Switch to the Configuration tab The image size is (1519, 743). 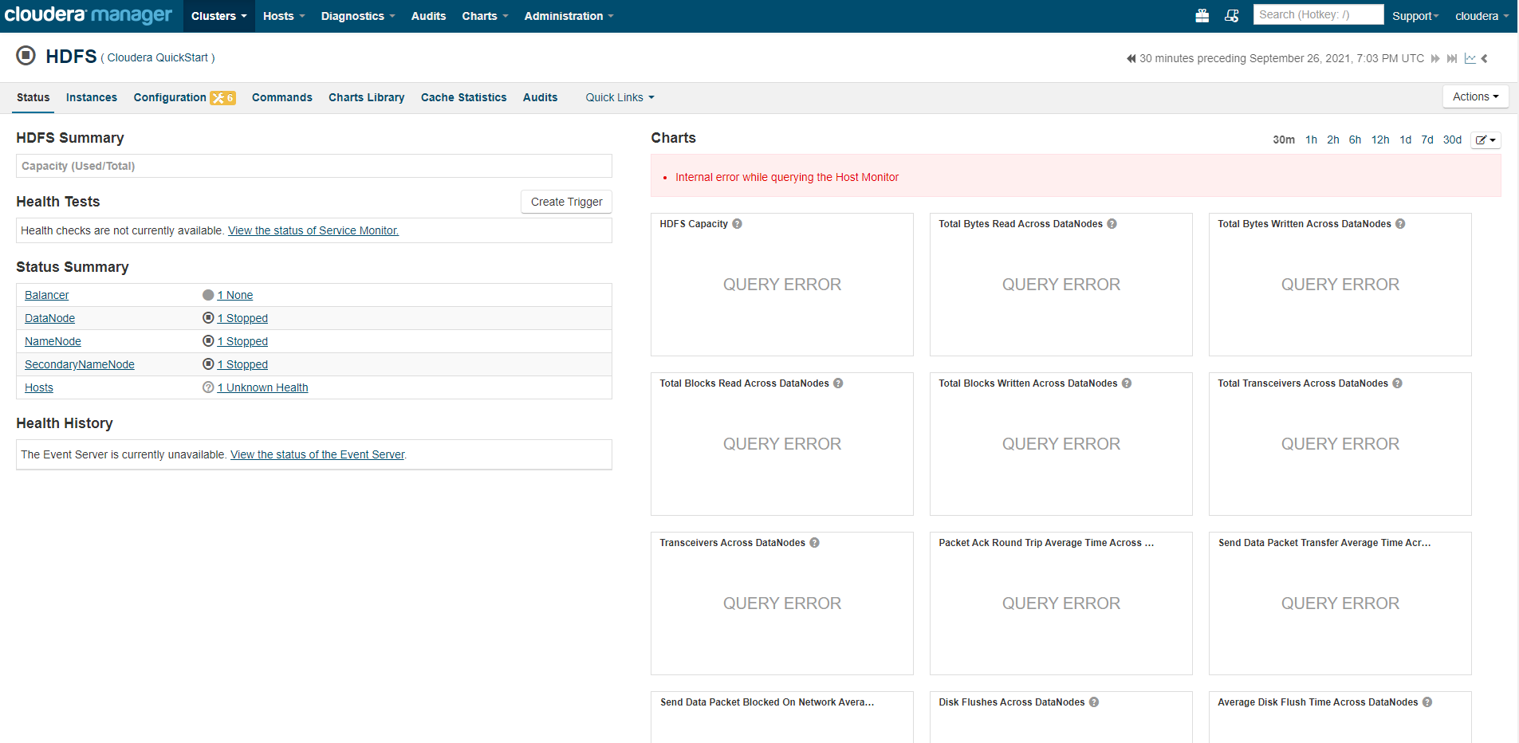(x=170, y=97)
